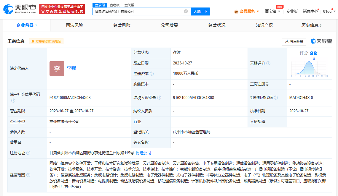Click the 天眼一下 search button

200,12
